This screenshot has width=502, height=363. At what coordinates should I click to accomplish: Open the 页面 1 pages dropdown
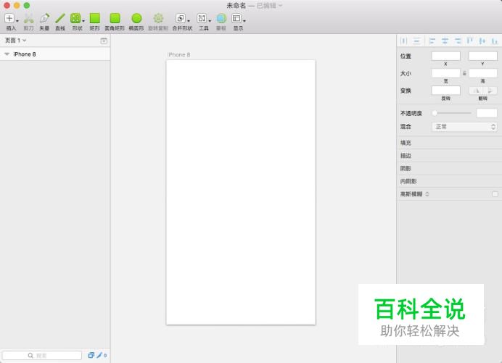pyautogui.click(x=15, y=41)
